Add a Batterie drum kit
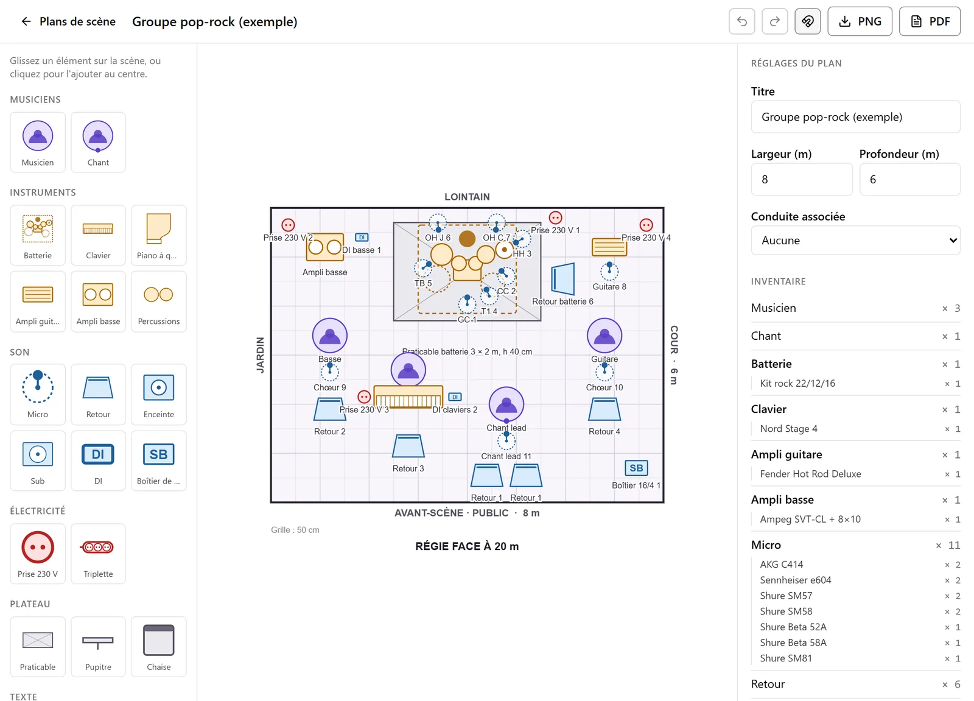This screenshot has width=974, height=701. click(x=38, y=235)
